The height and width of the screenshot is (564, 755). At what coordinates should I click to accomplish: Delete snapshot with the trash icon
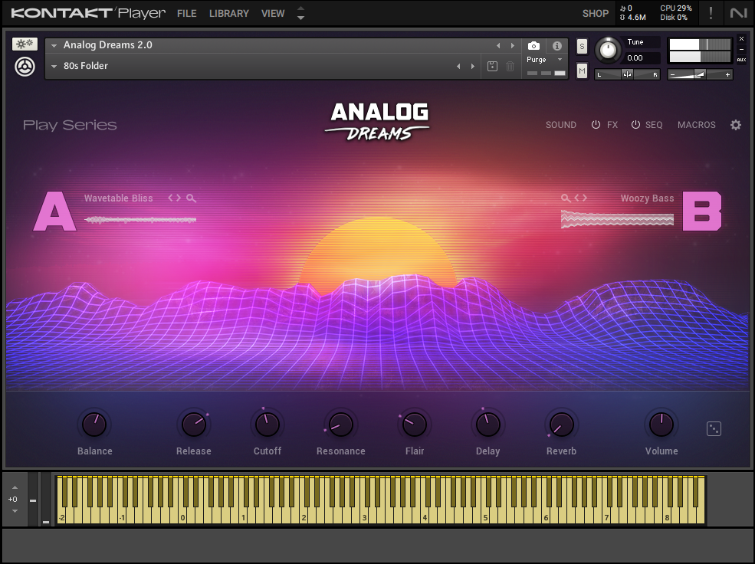click(510, 66)
